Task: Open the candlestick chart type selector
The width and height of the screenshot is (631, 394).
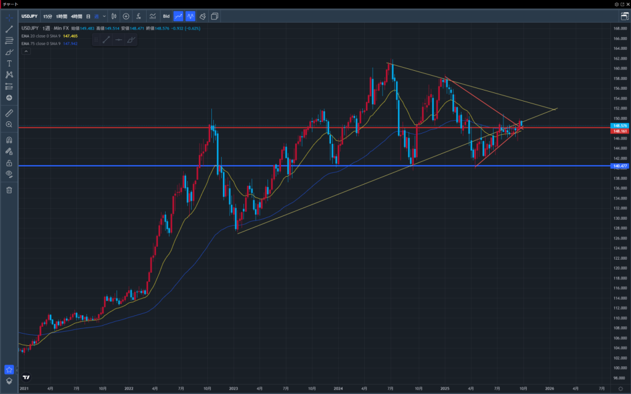Action: [114, 16]
